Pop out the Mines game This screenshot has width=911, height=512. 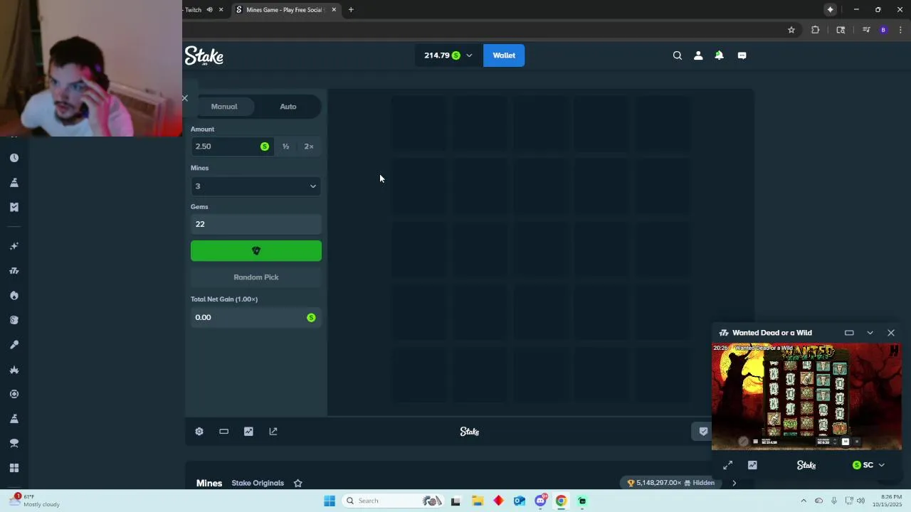[x=273, y=432]
